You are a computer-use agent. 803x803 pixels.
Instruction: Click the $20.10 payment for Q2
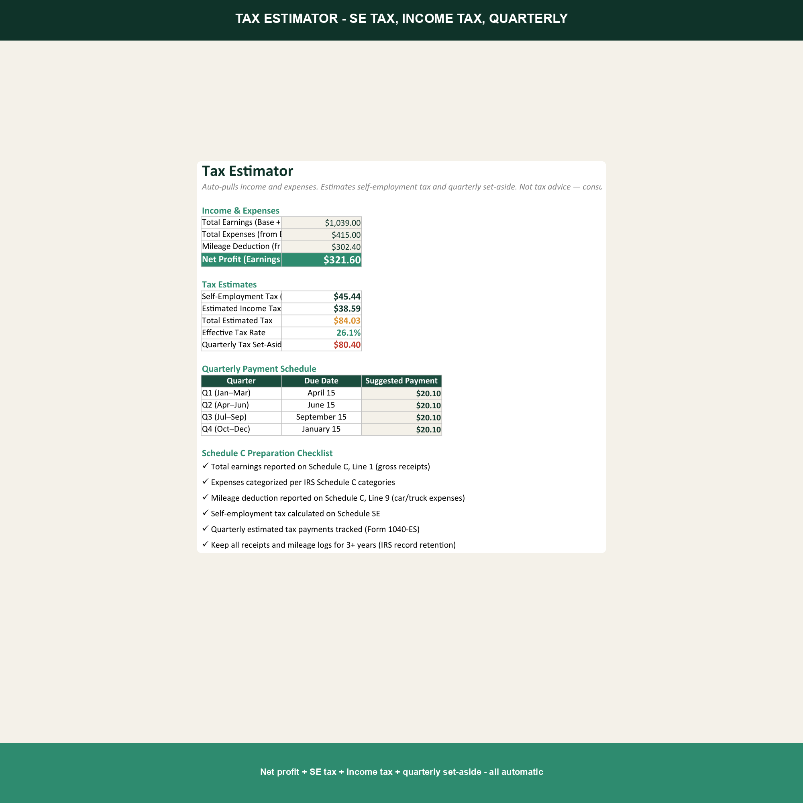(x=401, y=405)
